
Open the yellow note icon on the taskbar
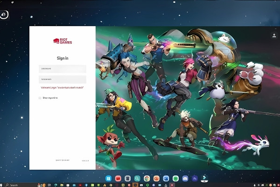(123, 185)
